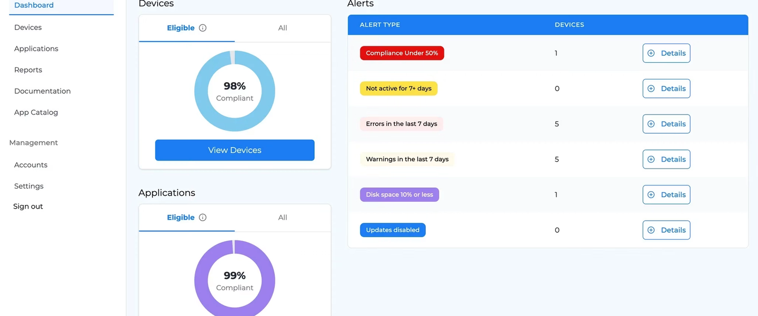Click the Management section heading

pyautogui.click(x=34, y=143)
